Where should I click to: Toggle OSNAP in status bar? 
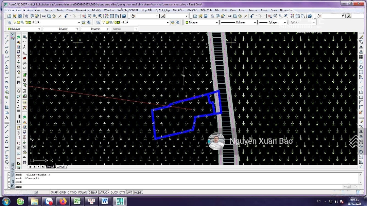point(93,192)
